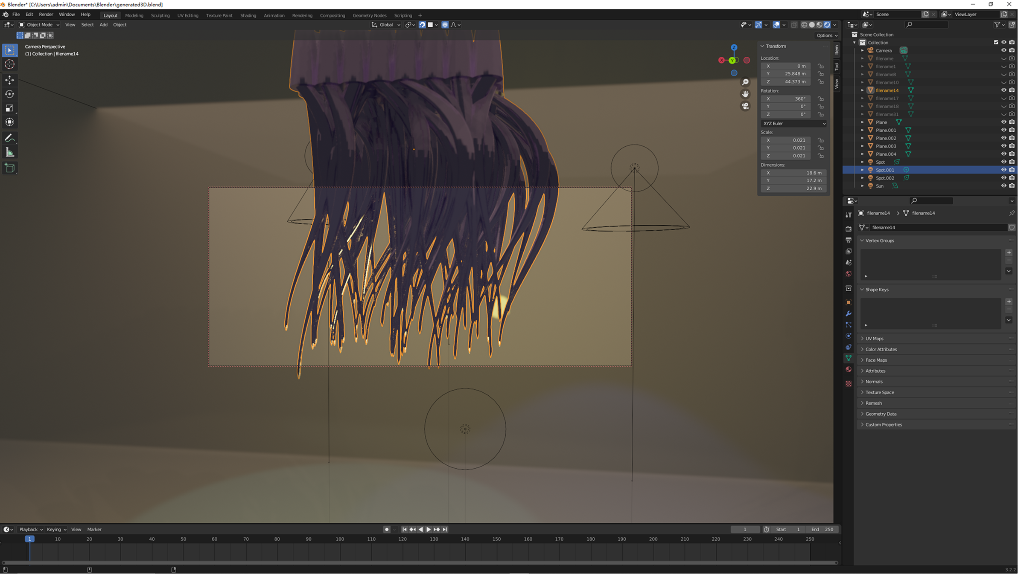Activate the Annotate tool
The height and width of the screenshot is (574, 1018).
pos(9,138)
